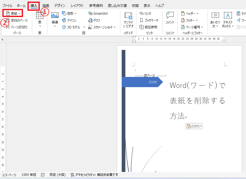
Task: Expand the 3D モデル dropdown arrow
Action: pos(84,27)
